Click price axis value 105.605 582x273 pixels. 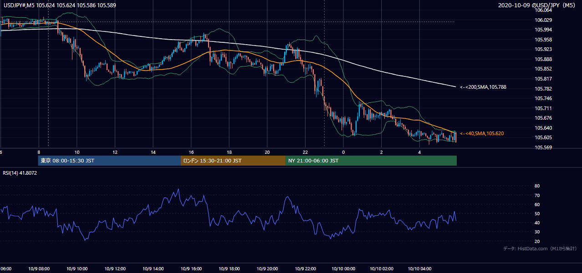tap(543, 137)
